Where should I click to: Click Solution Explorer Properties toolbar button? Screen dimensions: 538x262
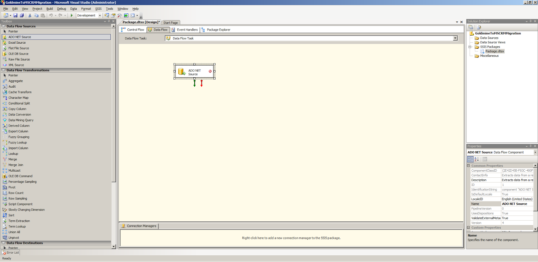click(471, 27)
